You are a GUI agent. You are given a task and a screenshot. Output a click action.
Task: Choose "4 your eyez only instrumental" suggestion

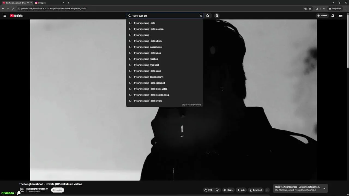(164, 47)
